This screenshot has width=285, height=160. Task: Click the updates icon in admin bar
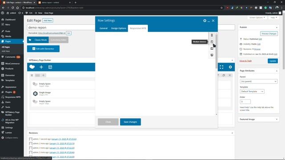(x=20, y=13)
